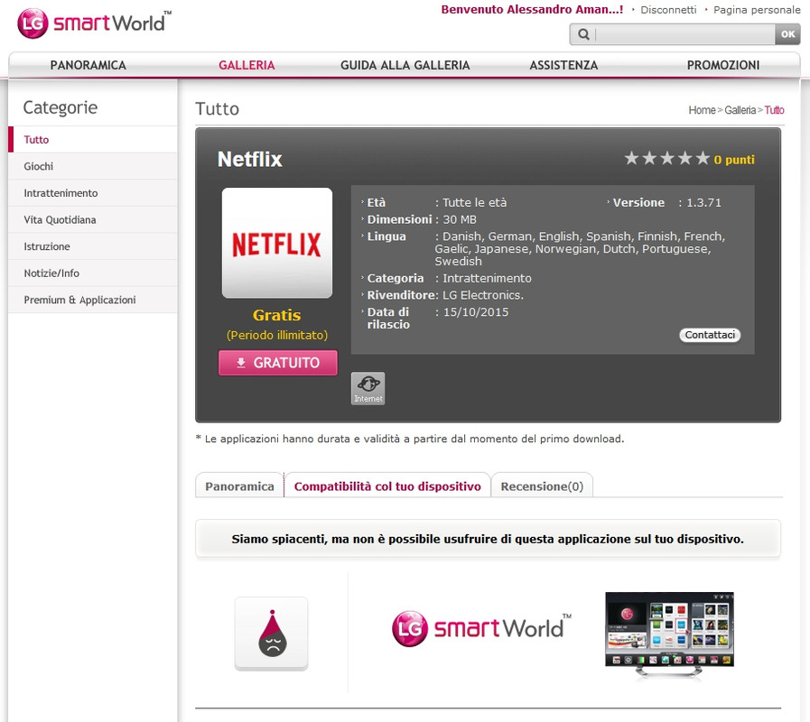Screen dimensions: 810x722
Task: Click the Intrattenimento category value in details
Action: (487, 278)
